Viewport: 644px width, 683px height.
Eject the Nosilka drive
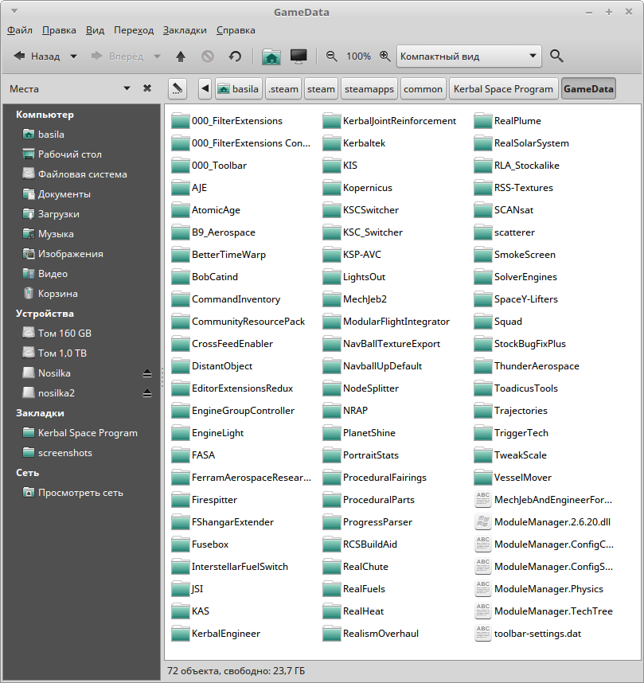(147, 373)
